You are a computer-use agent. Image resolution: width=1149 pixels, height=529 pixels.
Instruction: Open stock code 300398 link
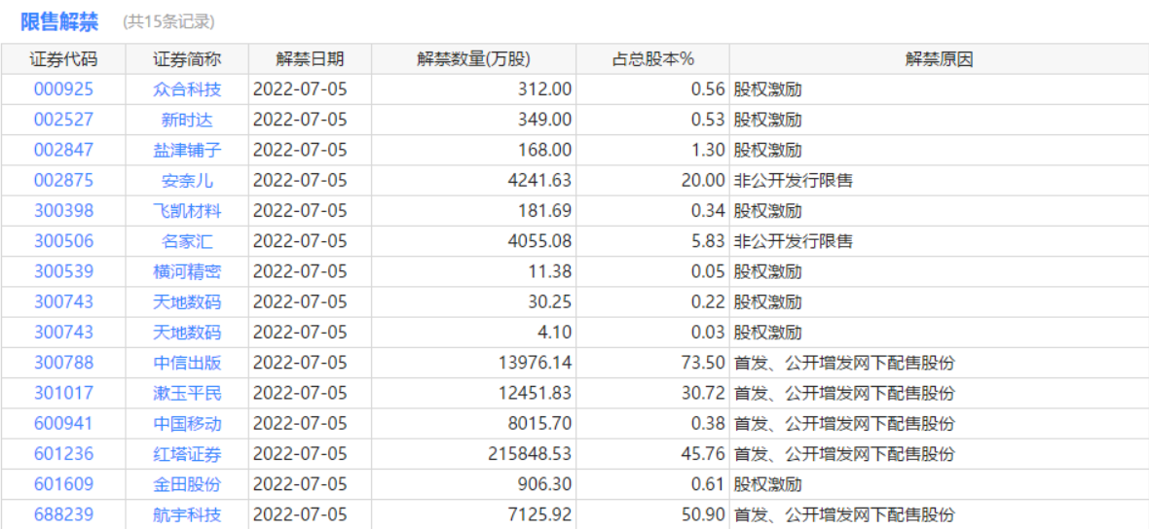[63, 211]
